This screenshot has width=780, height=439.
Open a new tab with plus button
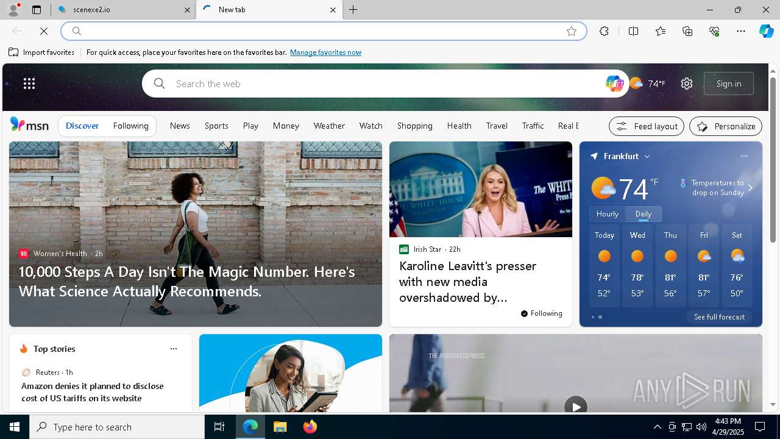click(353, 10)
